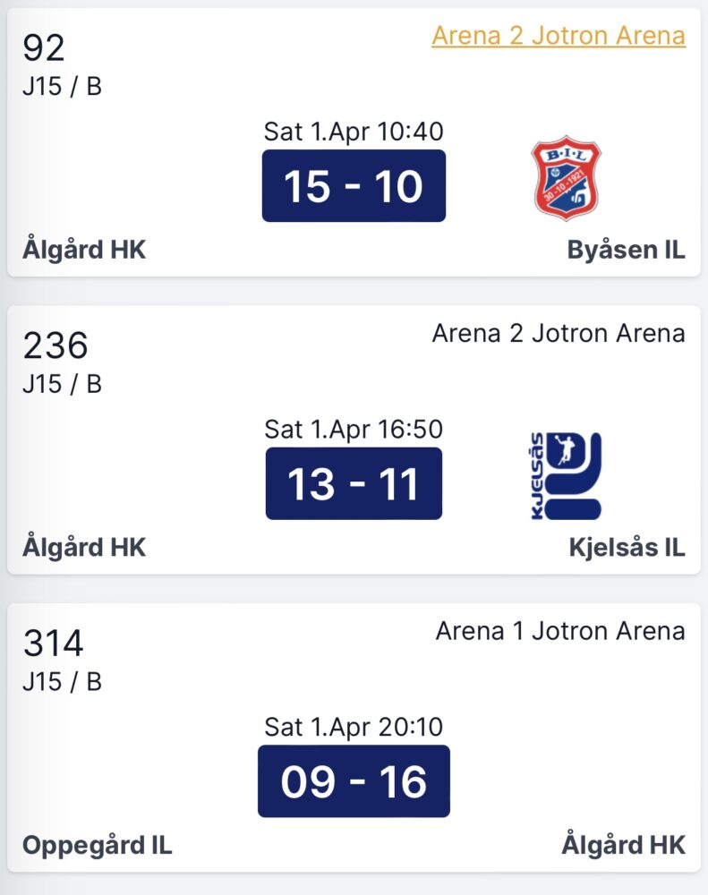Image resolution: width=708 pixels, height=895 pixels.
Task: Click match number 314
Action: tap(53, 644)
